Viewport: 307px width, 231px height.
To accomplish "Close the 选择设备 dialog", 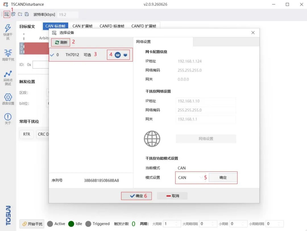I will (x=253, y=33).
